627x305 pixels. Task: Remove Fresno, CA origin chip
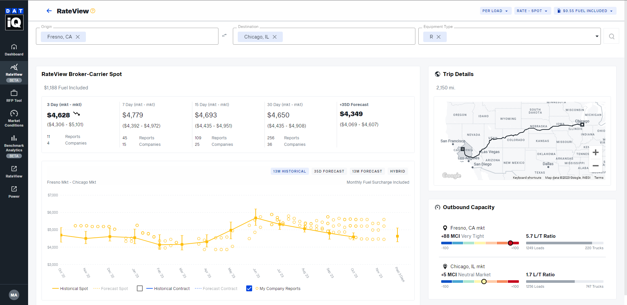tap(78, 37)
